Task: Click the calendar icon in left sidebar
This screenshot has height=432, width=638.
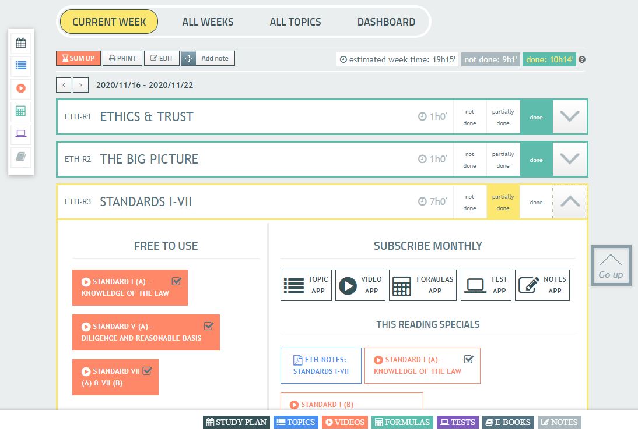Action: pos(21,43)
